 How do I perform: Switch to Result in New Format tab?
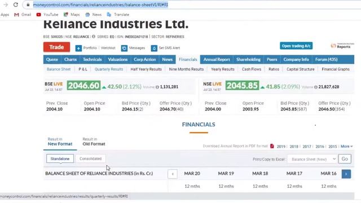(60, 142)
